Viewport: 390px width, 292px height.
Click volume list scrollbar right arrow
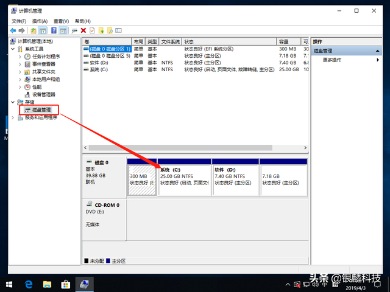pyautogui.click(x=305, y=148)
